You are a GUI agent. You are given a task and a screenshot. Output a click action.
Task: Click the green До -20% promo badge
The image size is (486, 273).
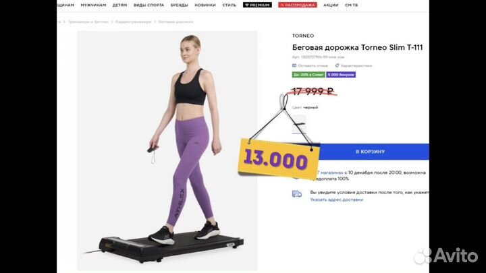click(x=308, y=75)
